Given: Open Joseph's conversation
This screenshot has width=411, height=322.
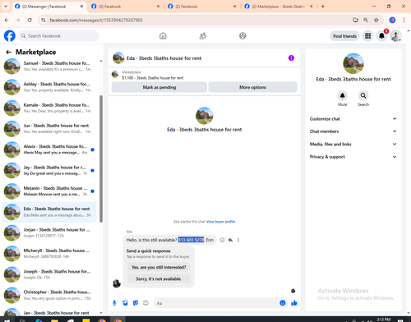Looking at the screenshot, I should pos(49,274).
